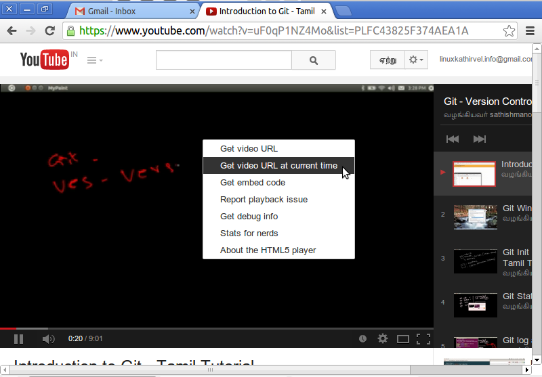Reload the page with the refresh icon

(49, 30)
